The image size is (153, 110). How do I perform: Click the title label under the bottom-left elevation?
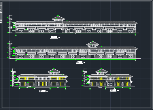pos(44,91)
